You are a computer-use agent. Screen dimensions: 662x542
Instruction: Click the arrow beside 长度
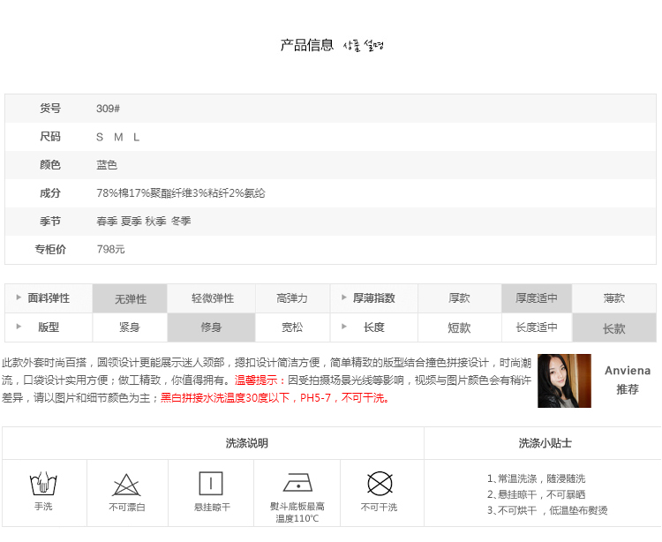coord(344,327)
